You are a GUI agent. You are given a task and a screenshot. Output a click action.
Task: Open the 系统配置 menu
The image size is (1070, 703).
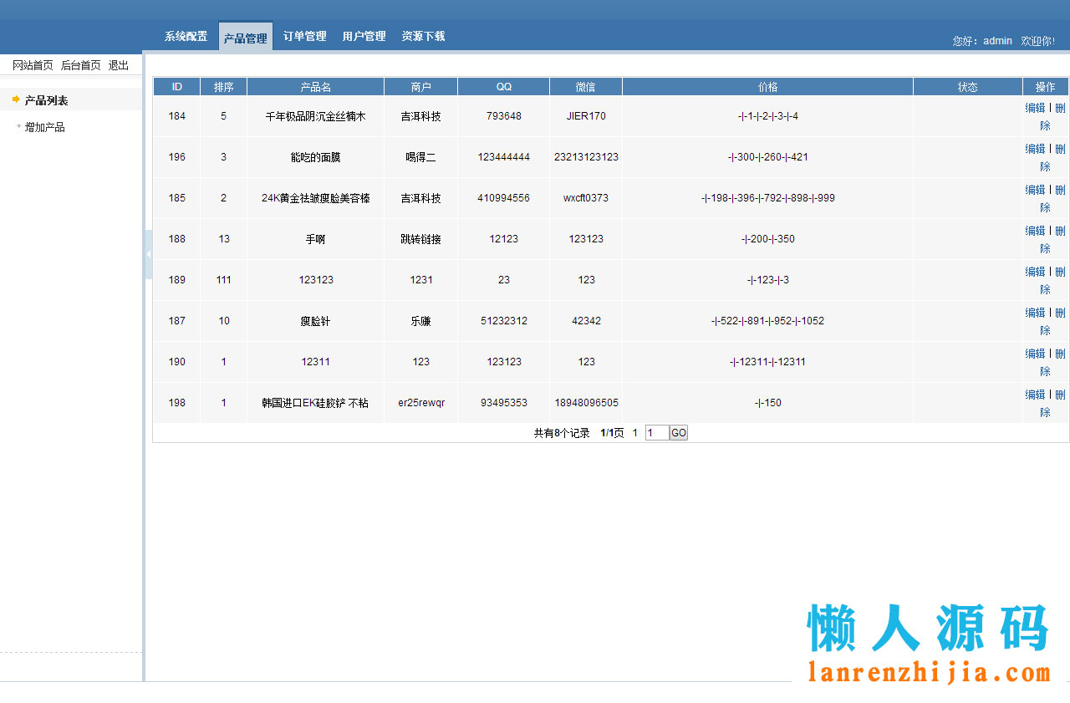[186, 36]
